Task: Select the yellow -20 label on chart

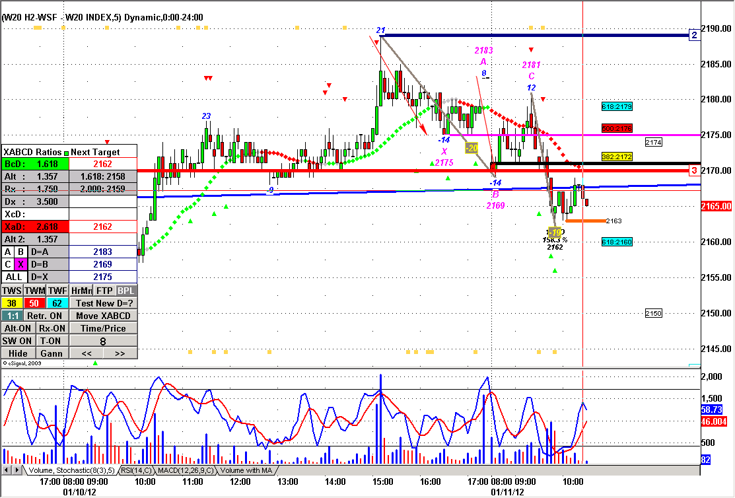Action: click(472, 148)
